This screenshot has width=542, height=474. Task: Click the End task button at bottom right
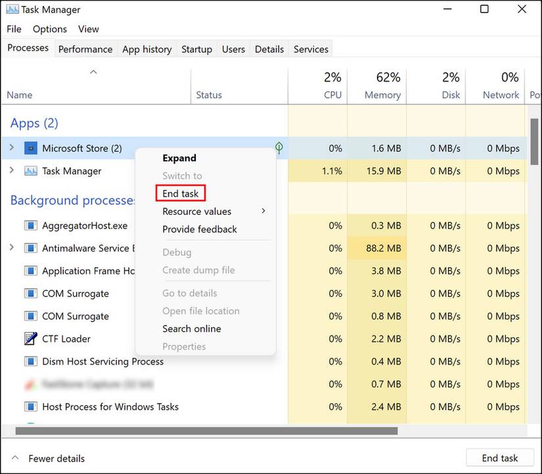tap(500, 458)
